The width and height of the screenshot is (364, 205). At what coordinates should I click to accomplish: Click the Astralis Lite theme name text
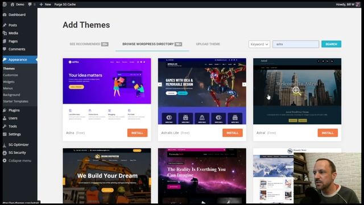pyautogui.click(x=170, y=133)
